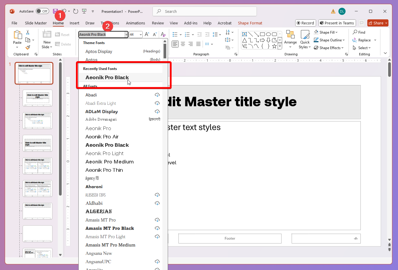Choose Aeonik Pro Black under Recently Used Fonts

(121, 77)
